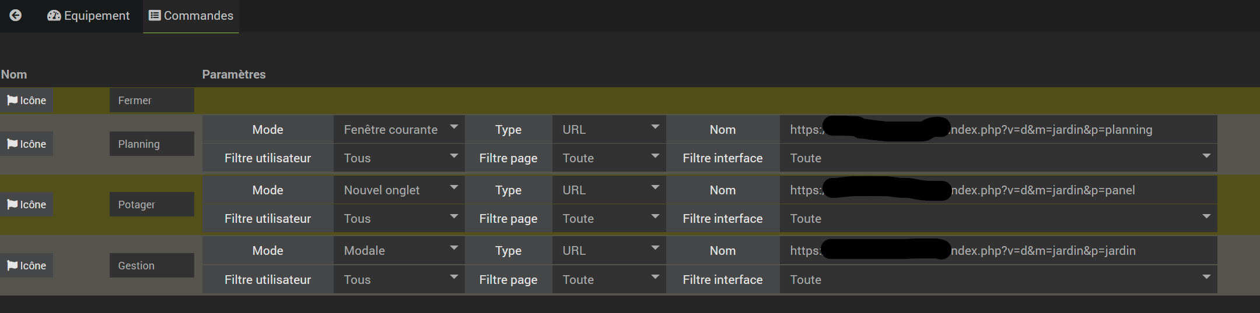This screenshot has height=313, width=1260.
Task: Click the Icône button for Planning
Action: point(27,144)
